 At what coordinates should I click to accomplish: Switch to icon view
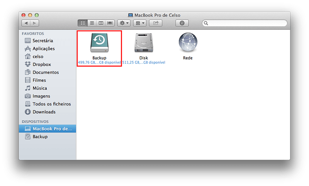tap(83, 23)
